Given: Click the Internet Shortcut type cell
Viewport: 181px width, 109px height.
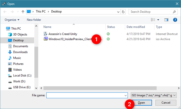Looking at the screenshot, I should click(x=166, y=34).
